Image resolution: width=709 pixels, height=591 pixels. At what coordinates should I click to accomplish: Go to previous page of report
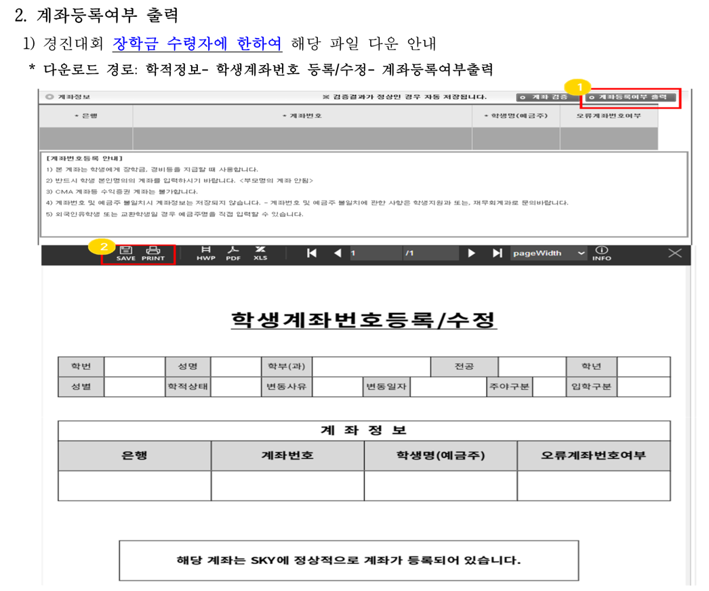pyautogui.click(x=338, y=253)
